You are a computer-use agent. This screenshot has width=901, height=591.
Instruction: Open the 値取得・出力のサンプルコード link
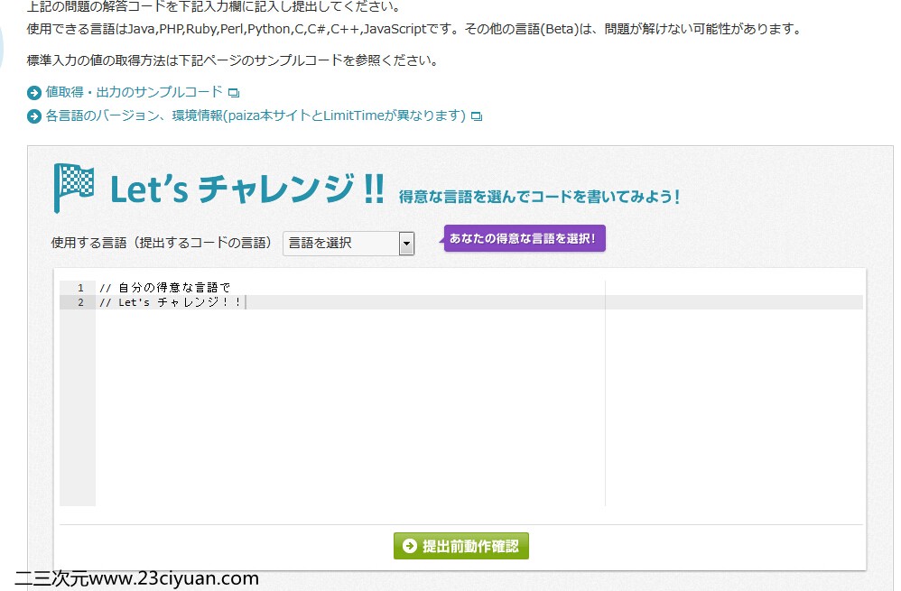134,92
